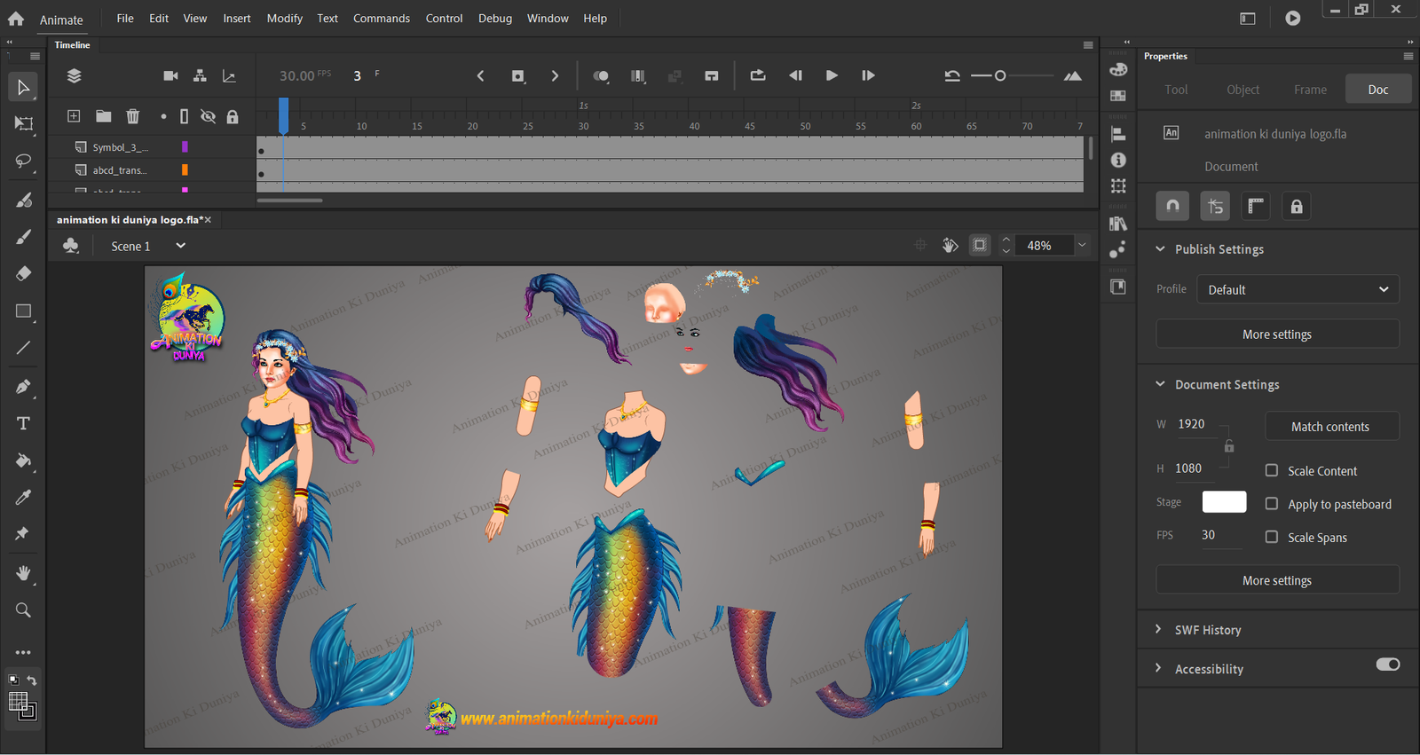This screenshot has height=755, width=1420.
Task: Enable the Scale Content checkbox
Action: [1272, 470]
